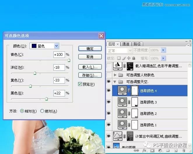Image resolution: width=193 pixels, height=154 pixels.
Task: Hide the 选取颜色 2 layer
Action: 109,113
